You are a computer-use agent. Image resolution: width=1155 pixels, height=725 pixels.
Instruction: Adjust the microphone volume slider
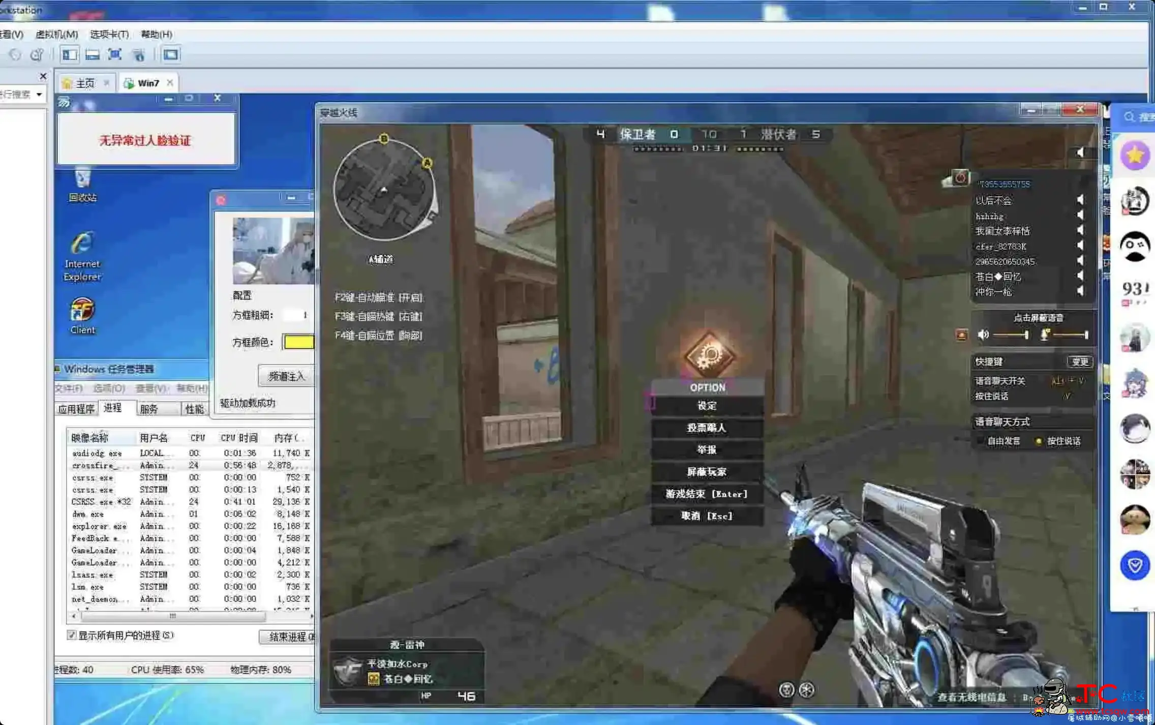(1071, 335)
